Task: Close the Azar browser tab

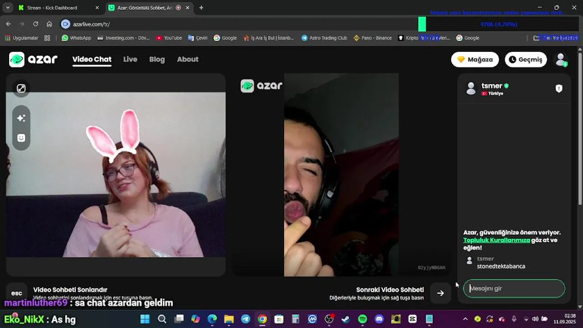Action: (x=188, y=8)
